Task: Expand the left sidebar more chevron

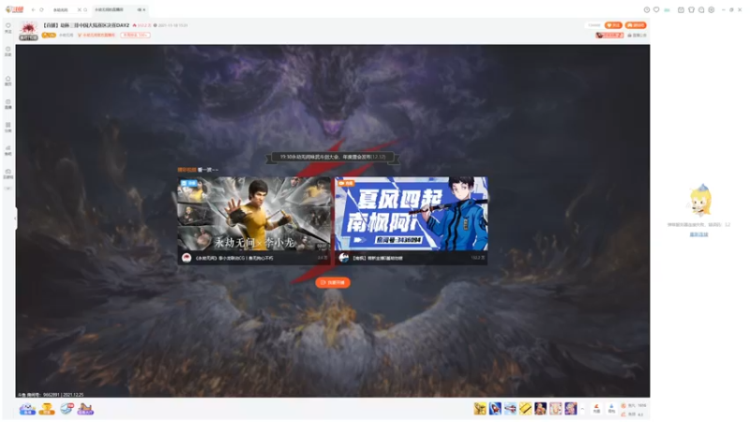Action: click(x=8, y=188)
